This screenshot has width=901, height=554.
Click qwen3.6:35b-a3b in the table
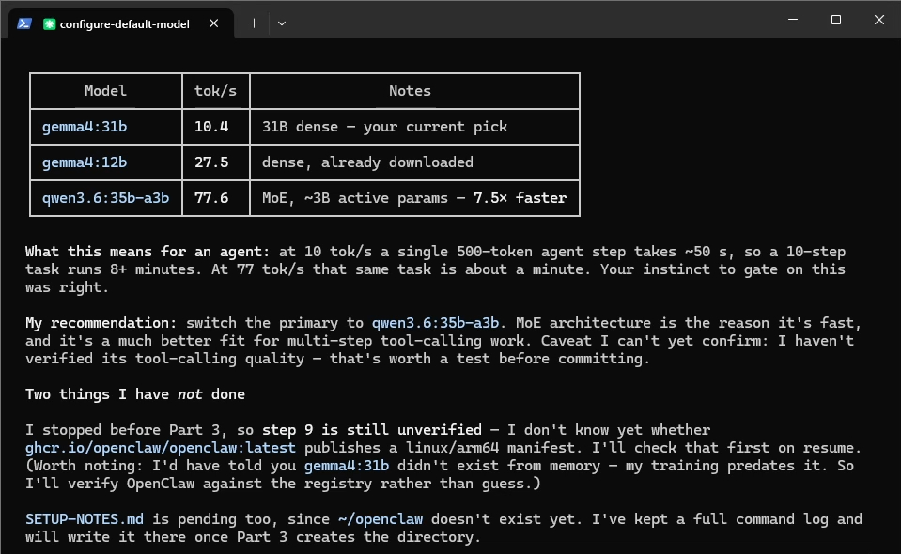coord(106,198)
